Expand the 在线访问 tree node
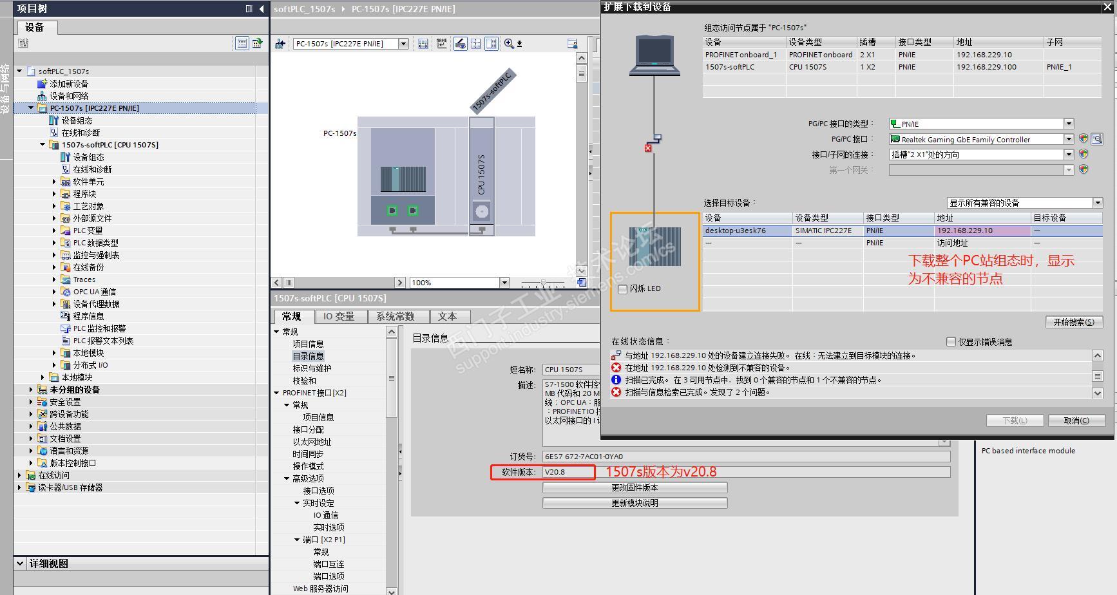 [19, 475]
